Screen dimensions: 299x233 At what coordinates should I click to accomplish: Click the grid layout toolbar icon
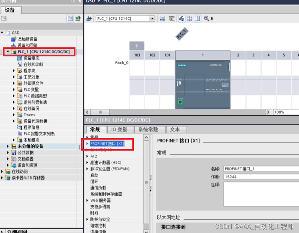pos(189,19)
